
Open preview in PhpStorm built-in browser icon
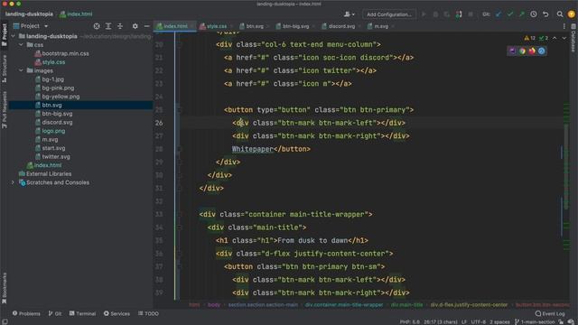tap(512, 51)
